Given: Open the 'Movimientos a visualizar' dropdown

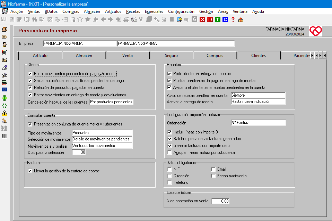Looking at the screenshot, I should coord(102,146).
